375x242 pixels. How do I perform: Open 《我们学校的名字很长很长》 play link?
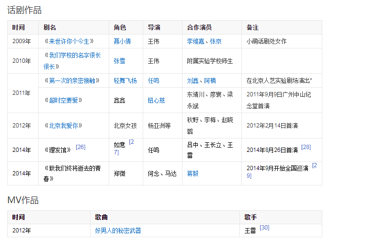[x=72, y=56]
